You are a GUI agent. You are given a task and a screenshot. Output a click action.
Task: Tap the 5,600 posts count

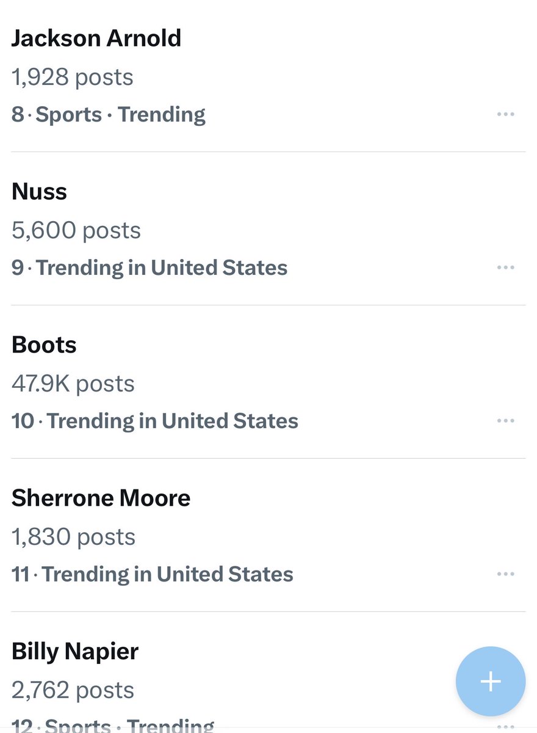(x=76, y=230)
